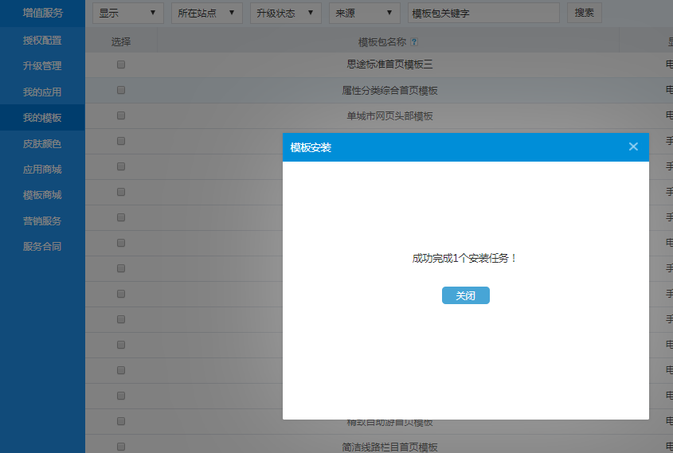Expand the 来源 dropdown filter

(364, 13)
